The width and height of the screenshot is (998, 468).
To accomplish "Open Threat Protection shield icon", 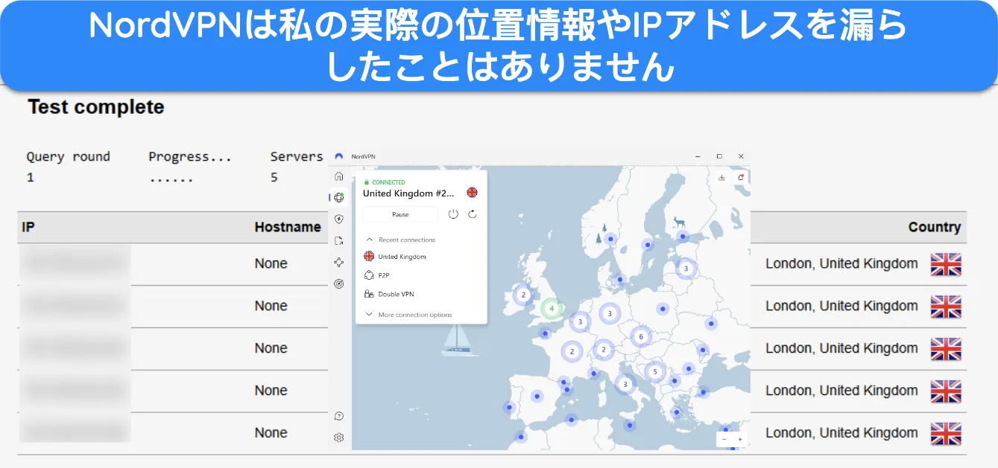I will pyautogui.click(x=339, y=219).
